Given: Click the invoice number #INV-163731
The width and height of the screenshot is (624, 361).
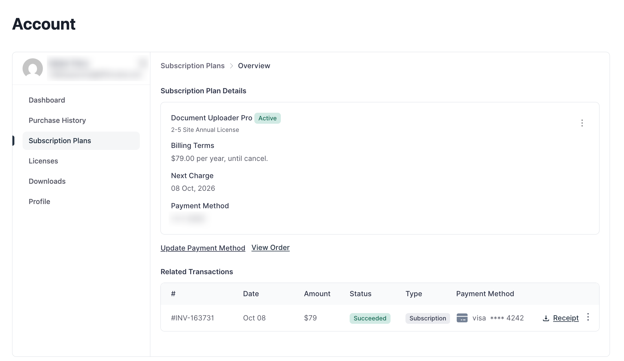Looking at the screenshot, I should (x=193, y=318).
